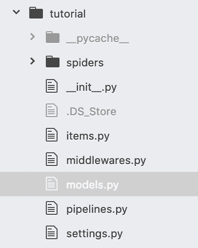The width and height of the screenshot is (198, 248).
Task: Select the highlighted models.py entry
Action: pos(99,184)
